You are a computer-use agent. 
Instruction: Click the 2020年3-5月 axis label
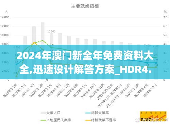point(19,90)
